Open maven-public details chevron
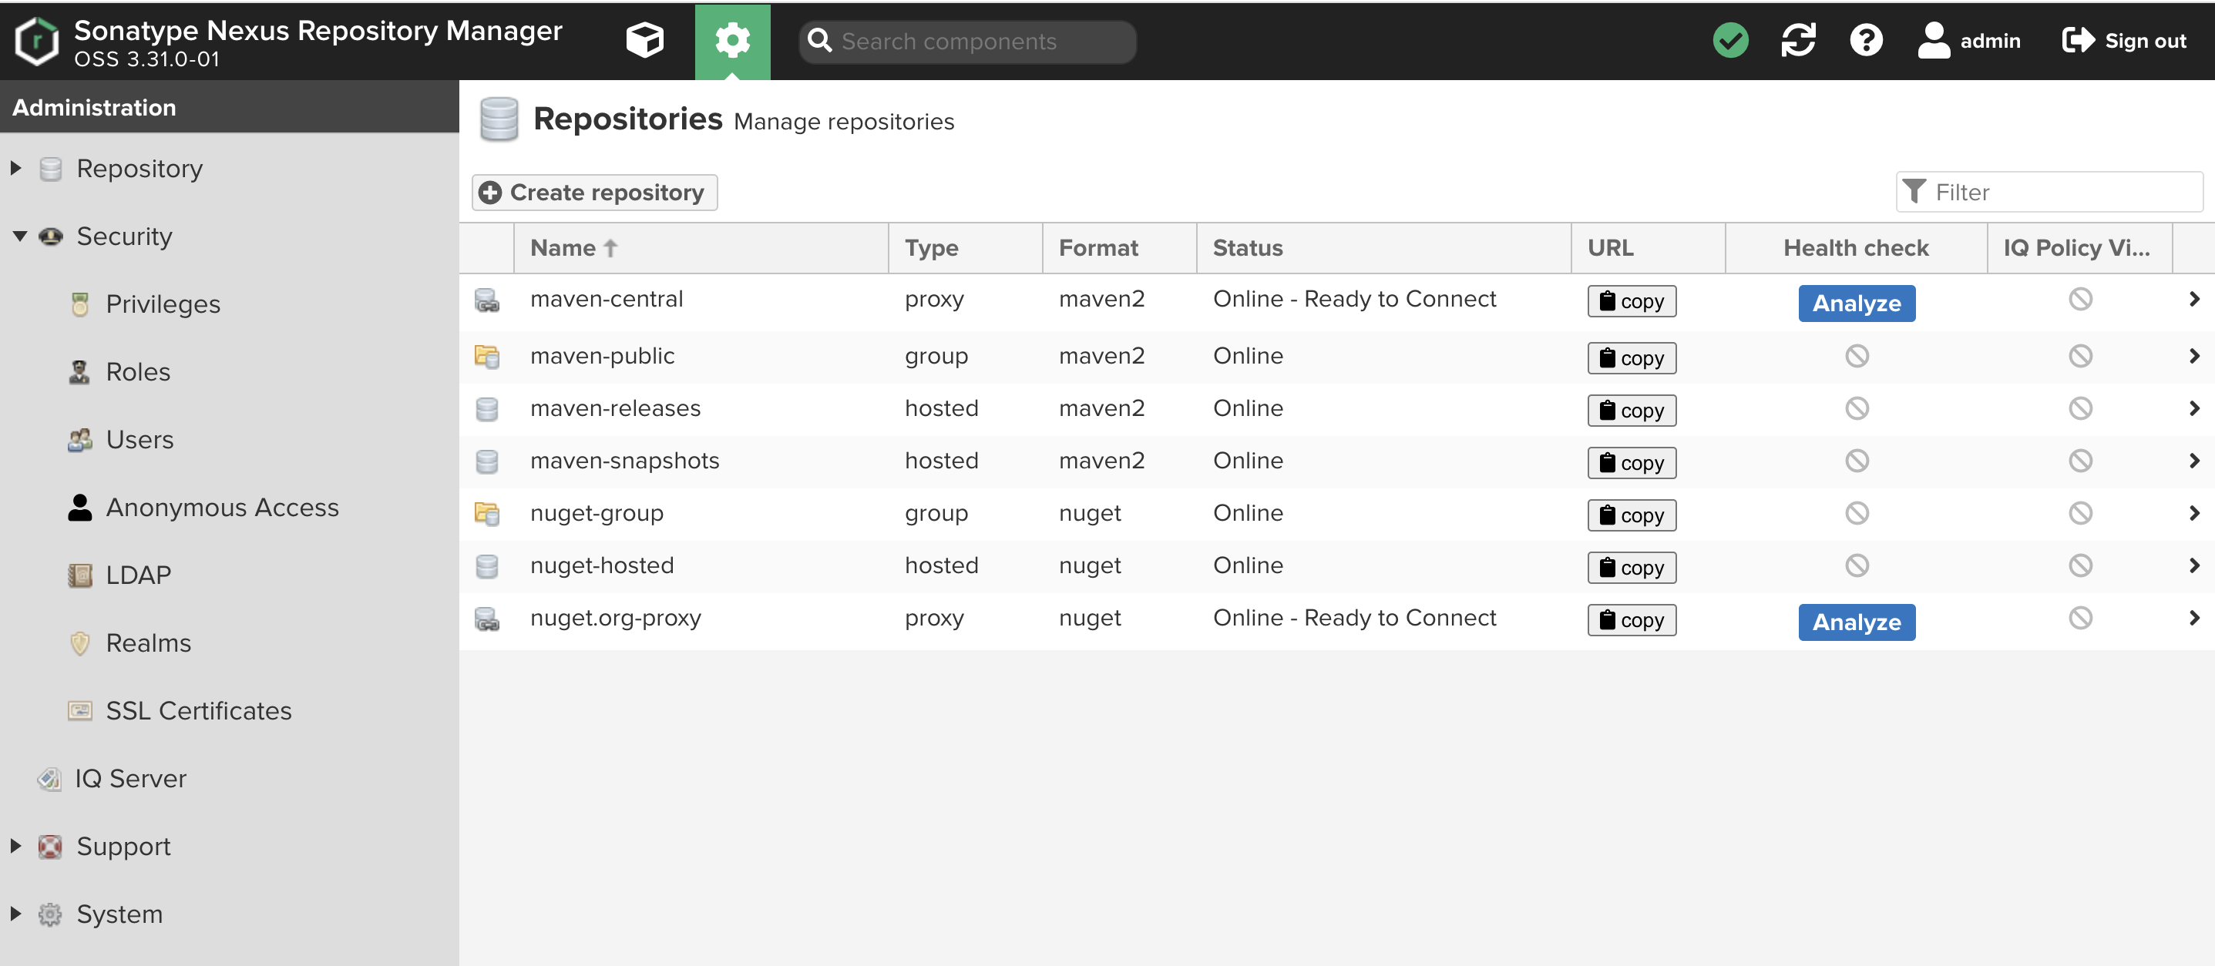The height and width of the screenshot is (966, 2215). click(x=2193, y=356)
